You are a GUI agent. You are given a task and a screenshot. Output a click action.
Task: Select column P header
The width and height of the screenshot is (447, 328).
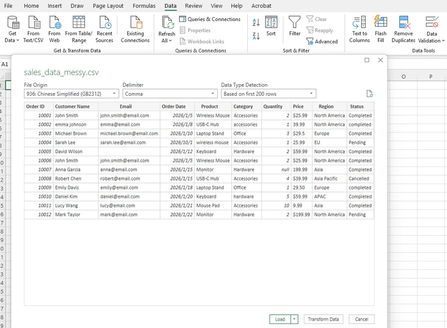click(x=431, y=77)
